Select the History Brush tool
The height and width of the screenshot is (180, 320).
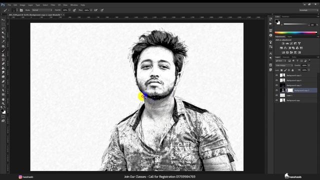click(x=3, y=59)
